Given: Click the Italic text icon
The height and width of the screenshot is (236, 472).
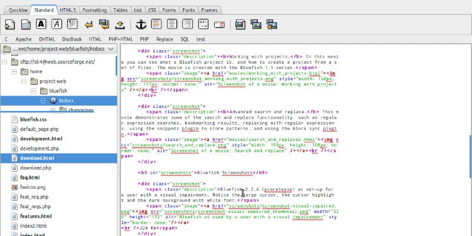Looking at the screenshot, I should coord(57,24).
